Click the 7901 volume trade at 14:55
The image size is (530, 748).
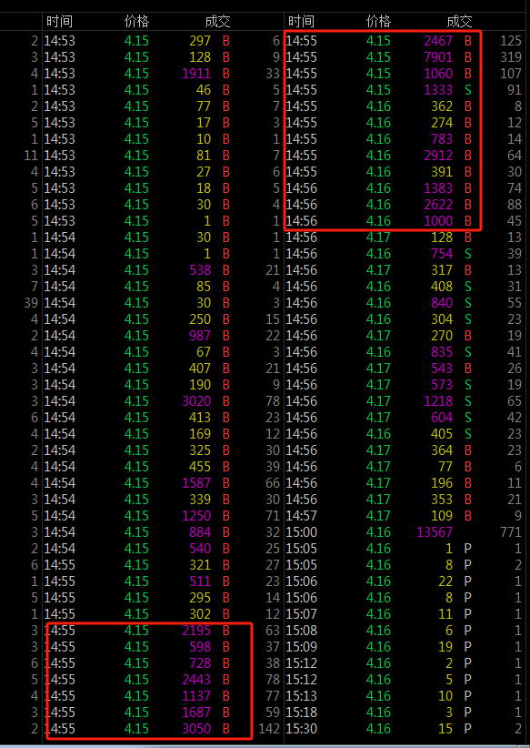[405, 57]
